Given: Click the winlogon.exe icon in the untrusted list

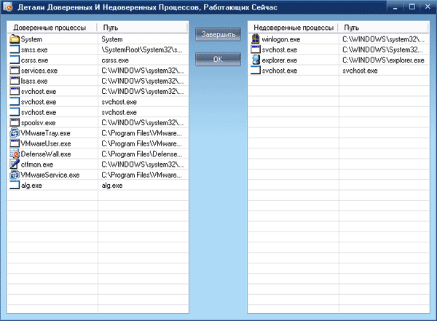Looking at the screenshot, I should (x=256, y=39).
